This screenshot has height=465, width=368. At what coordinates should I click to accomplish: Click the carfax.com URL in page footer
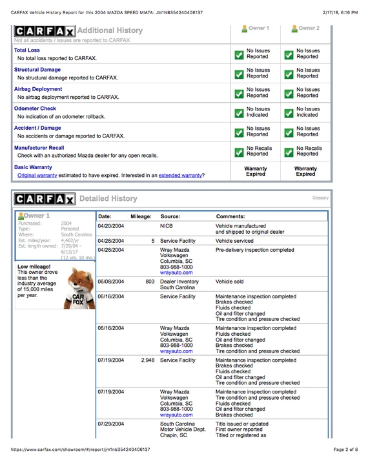[80, 449]
